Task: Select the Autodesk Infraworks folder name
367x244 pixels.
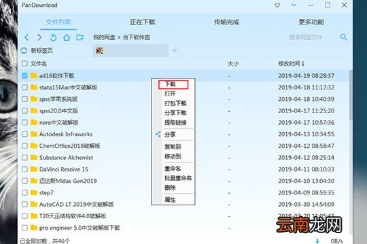Action: point(66,134)
